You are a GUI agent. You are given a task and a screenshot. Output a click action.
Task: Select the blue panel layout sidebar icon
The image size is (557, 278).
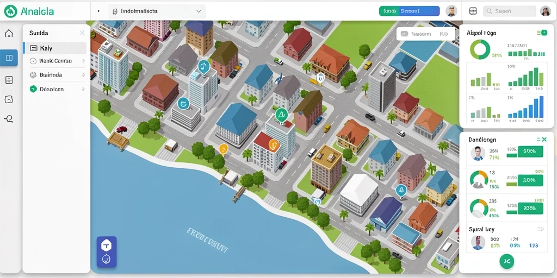point(9,58)
